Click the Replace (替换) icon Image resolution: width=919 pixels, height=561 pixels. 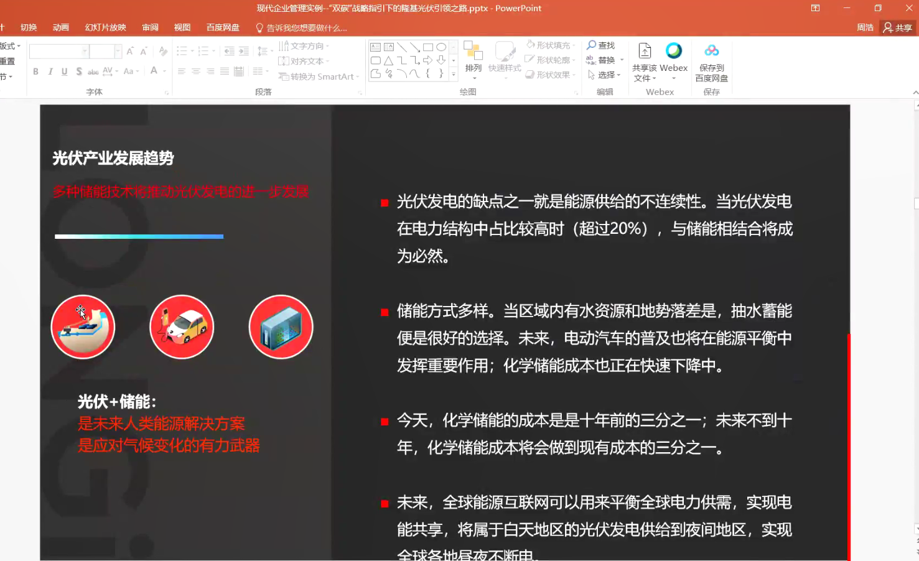pos(605,60)
